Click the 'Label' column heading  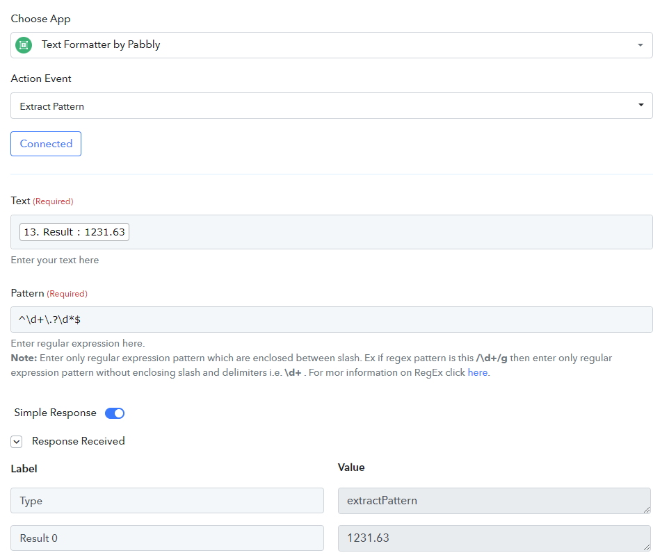[24, 469]
